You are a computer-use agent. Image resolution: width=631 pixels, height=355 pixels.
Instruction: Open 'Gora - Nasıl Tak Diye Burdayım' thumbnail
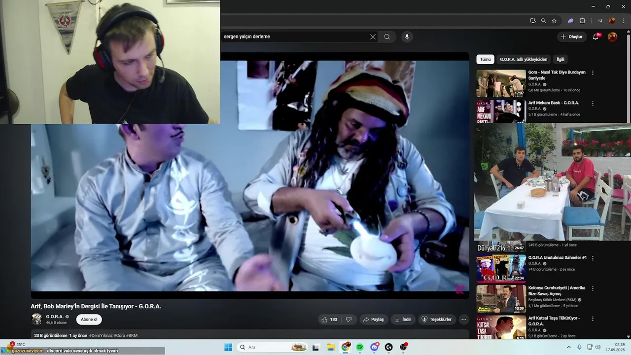click(501, 83)
